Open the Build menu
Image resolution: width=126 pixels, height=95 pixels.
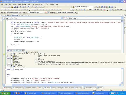click(19, 4)
